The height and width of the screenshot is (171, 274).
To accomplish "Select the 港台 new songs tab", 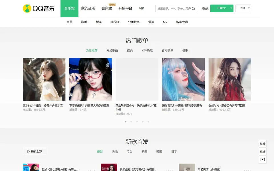I will pos(130,151).
